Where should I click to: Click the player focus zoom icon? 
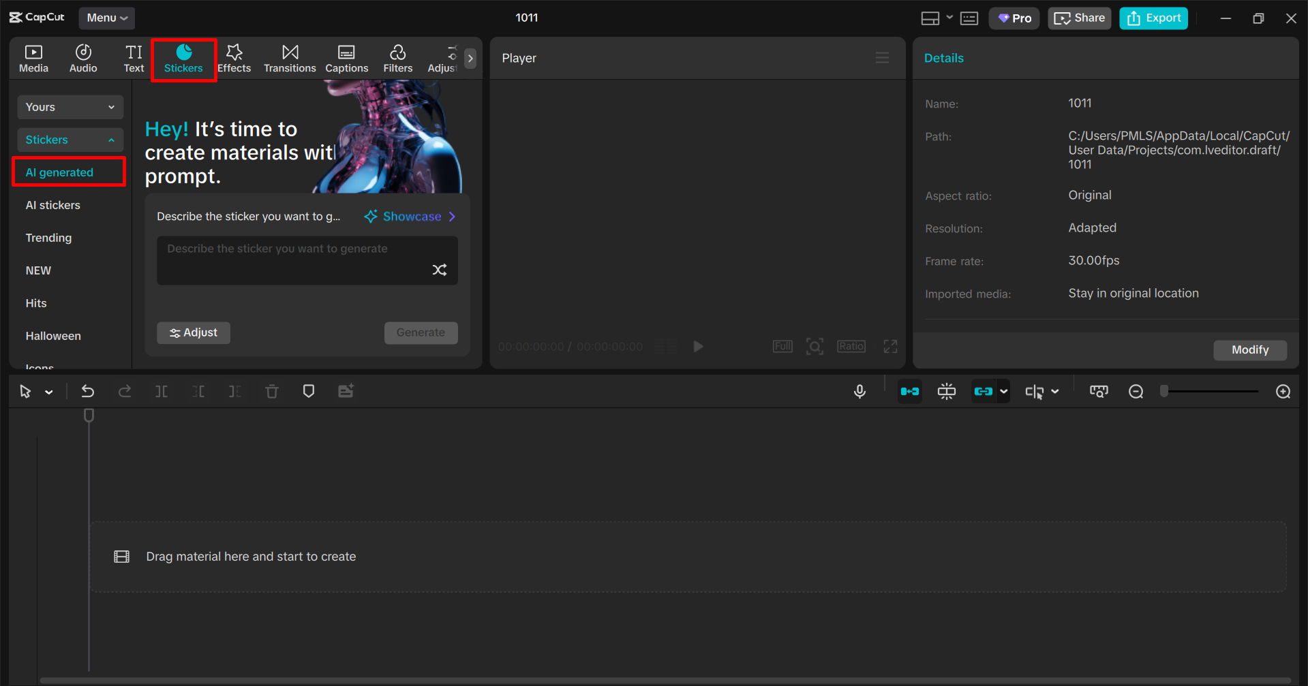click(x=815, y=346)
